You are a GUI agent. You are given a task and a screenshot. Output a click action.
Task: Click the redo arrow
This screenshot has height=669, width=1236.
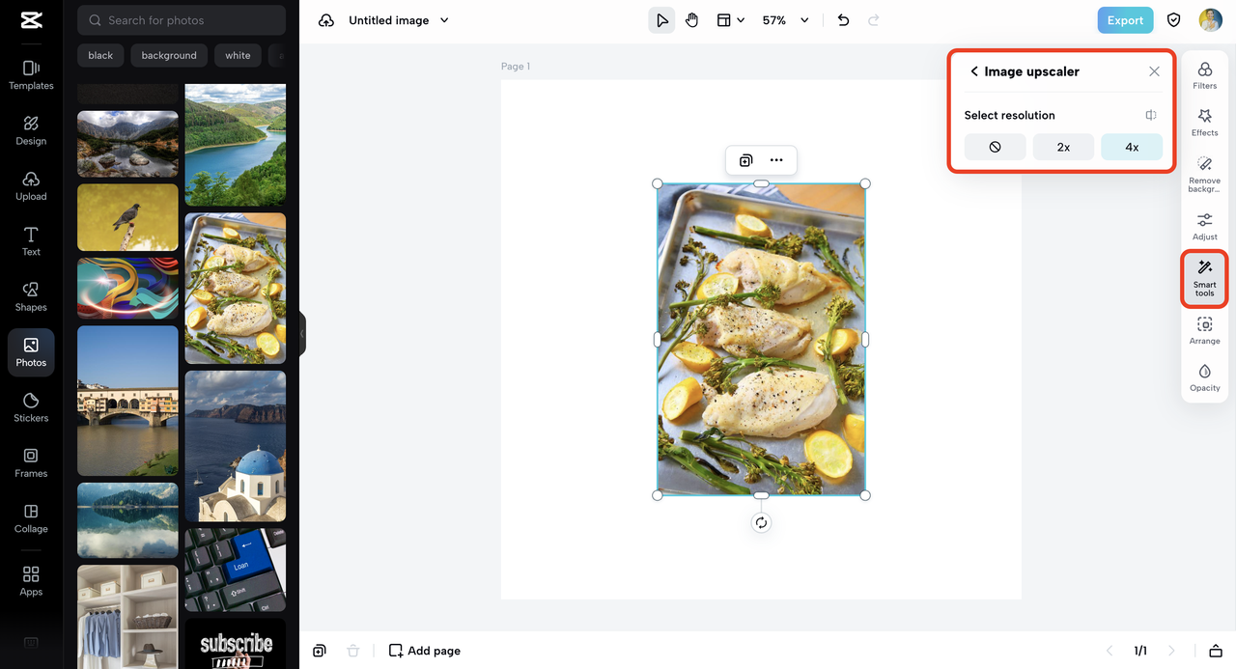[x=874, y=20]
